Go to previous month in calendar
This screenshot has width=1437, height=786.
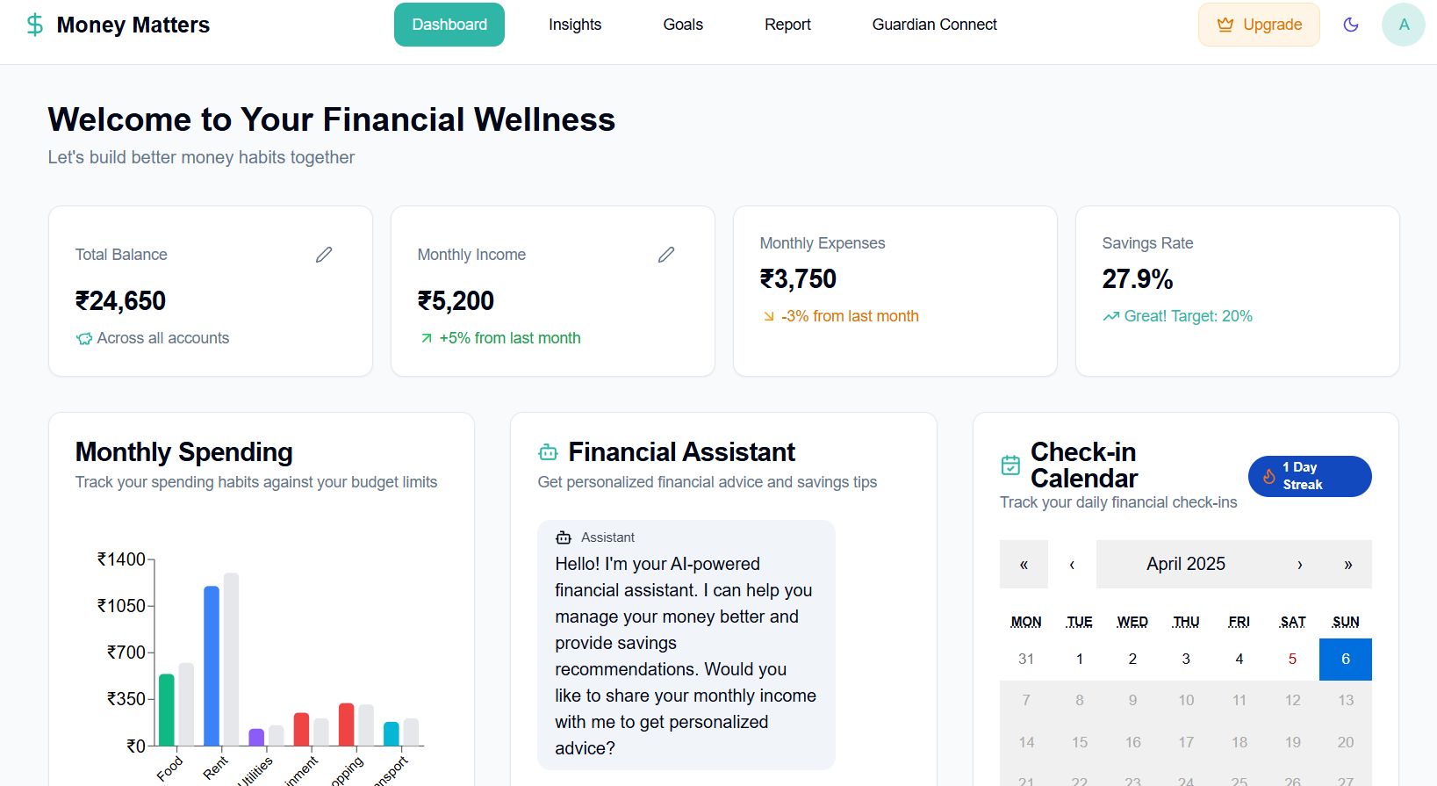pos(1072,565)
